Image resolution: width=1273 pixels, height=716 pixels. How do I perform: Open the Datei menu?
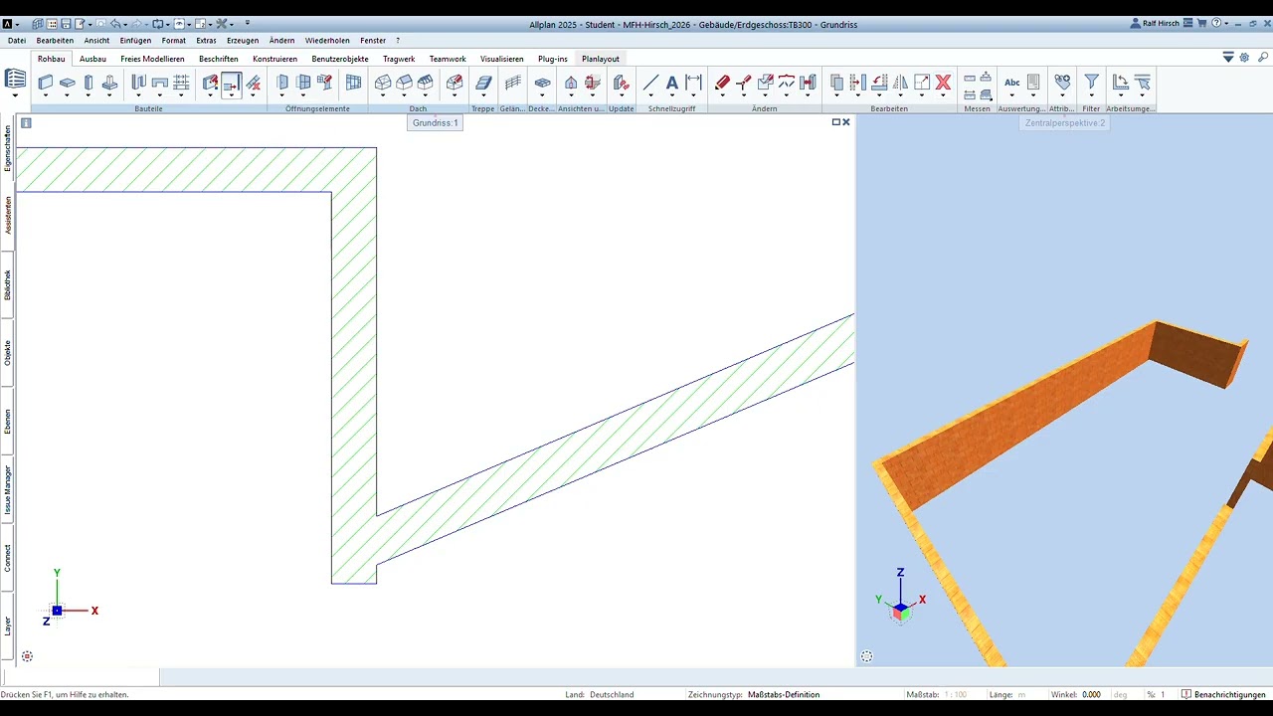[x=17, y=41]
